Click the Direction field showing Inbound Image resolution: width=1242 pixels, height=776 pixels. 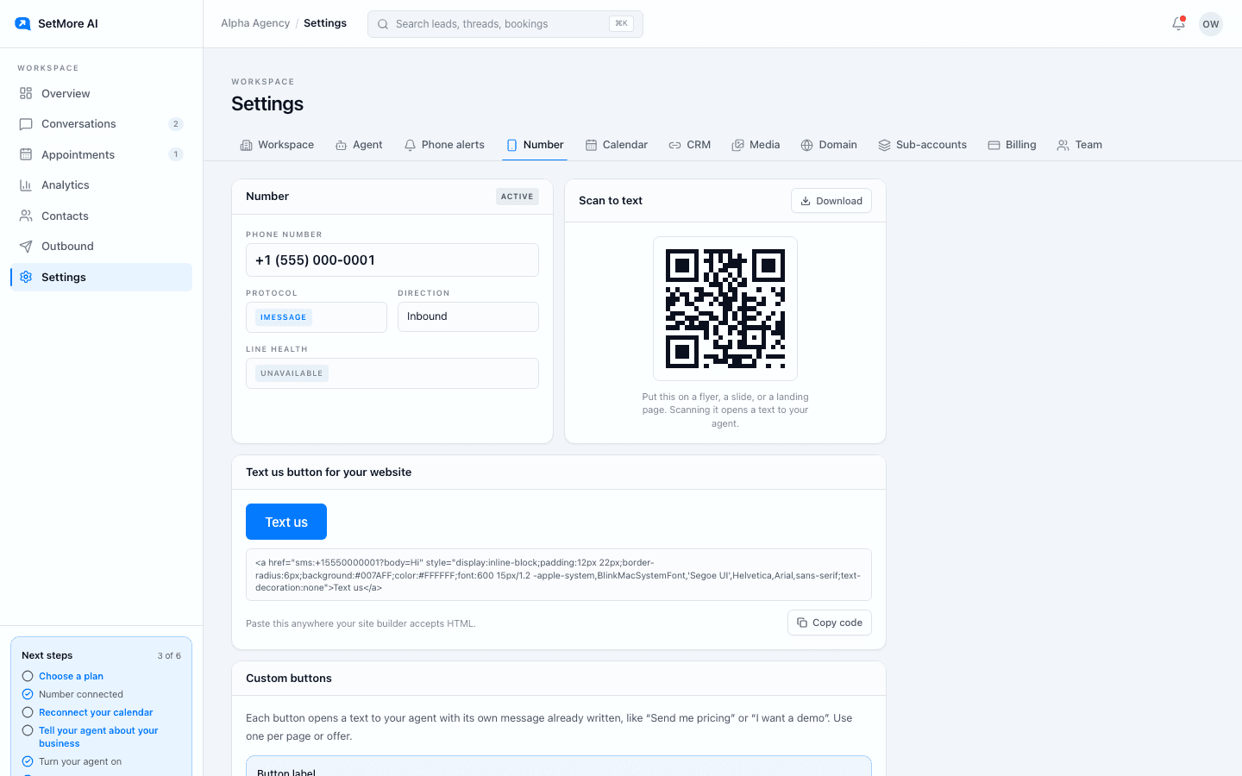tap(468, 316)
